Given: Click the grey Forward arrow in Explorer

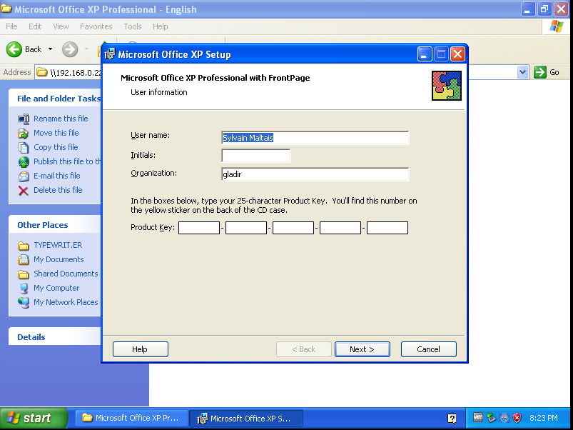Looking at the screenshot, I should pos(70,49).
